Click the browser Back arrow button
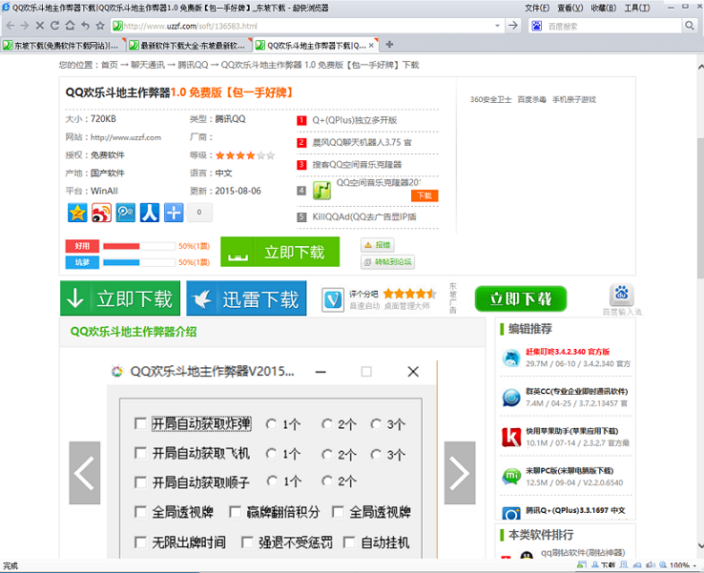 [x=10, y=25]
